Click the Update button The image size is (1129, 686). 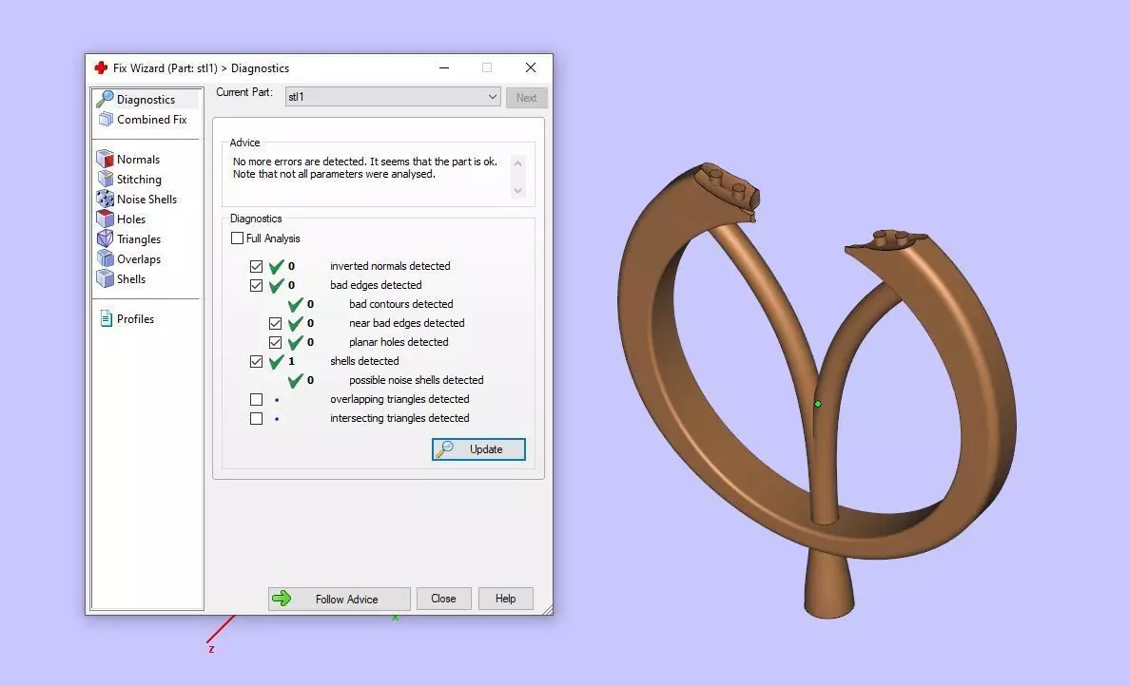click(x=478, y=449)
